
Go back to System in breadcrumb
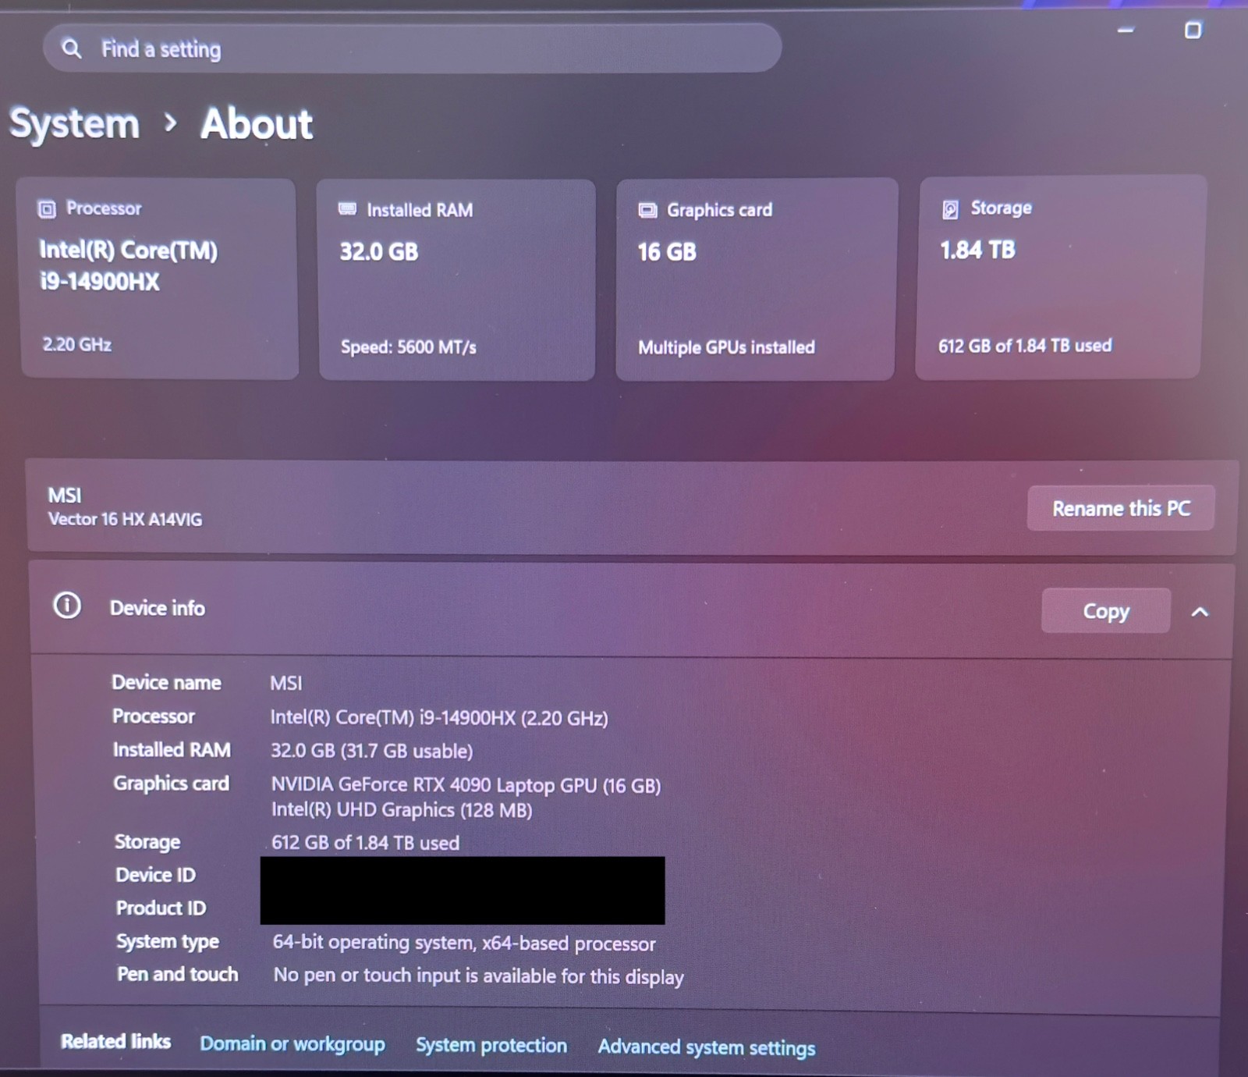74,124
